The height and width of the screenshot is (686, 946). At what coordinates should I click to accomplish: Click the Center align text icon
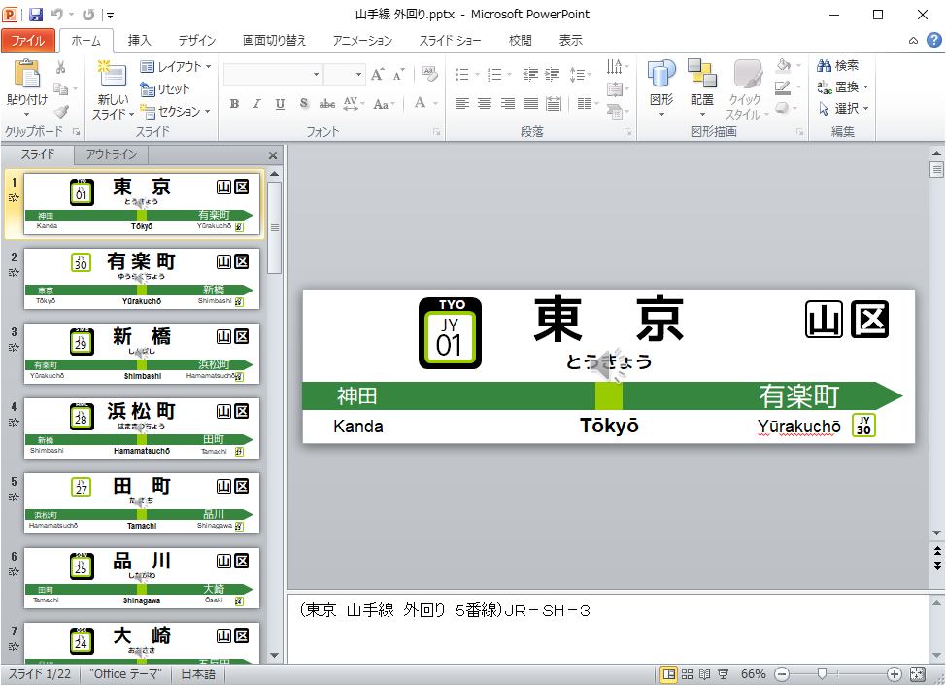point(485,104)
